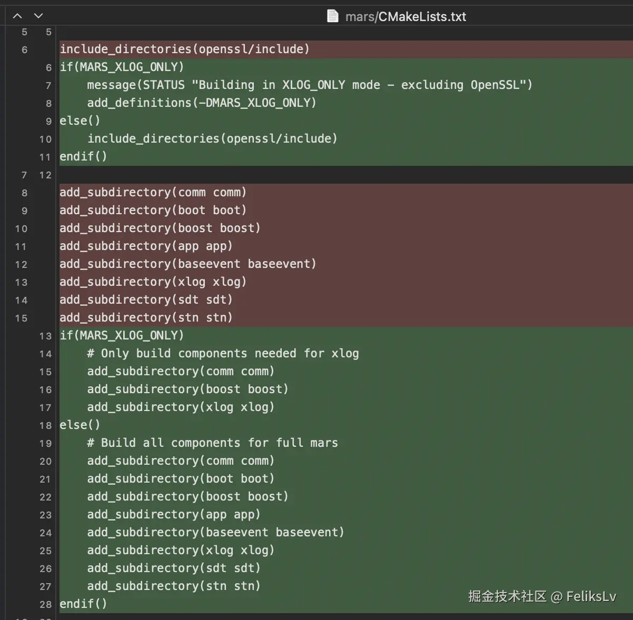This screenshot has width=633, height=620.
Task: Select the add_definitions(-DMARS_XLOG_ONLY) line
Action: (x=201, y=103)
